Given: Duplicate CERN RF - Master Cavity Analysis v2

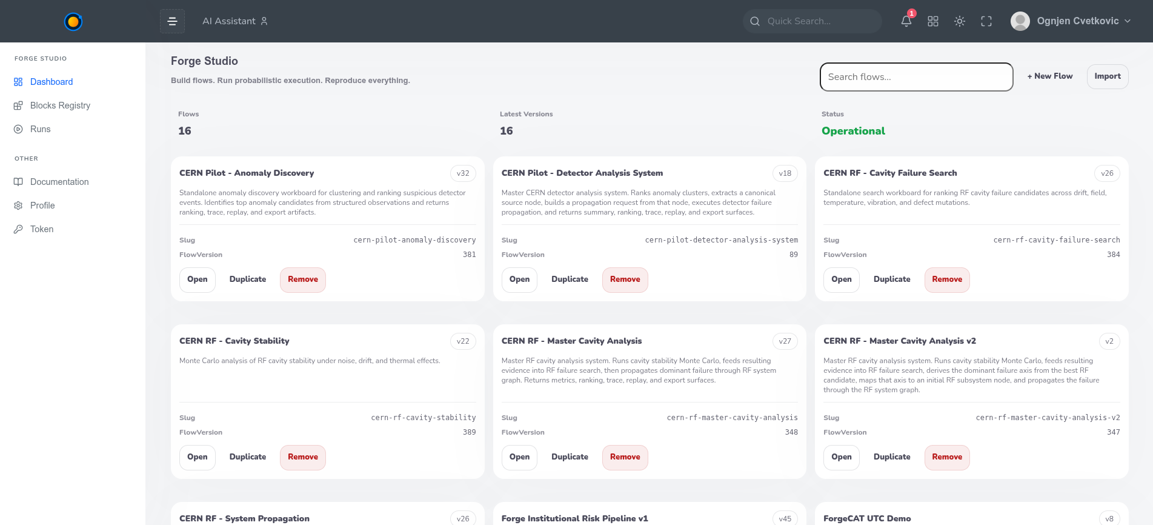Looking at the screenshot, I should (892, 457).
